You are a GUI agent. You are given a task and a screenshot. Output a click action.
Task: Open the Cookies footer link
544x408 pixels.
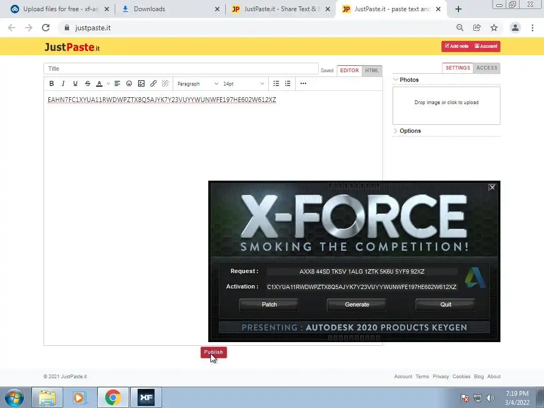(461, 377)
